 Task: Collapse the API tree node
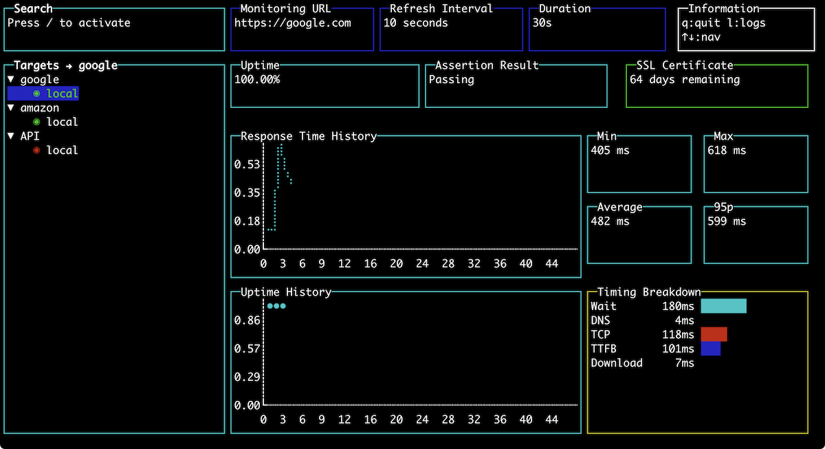click(11, 136)
